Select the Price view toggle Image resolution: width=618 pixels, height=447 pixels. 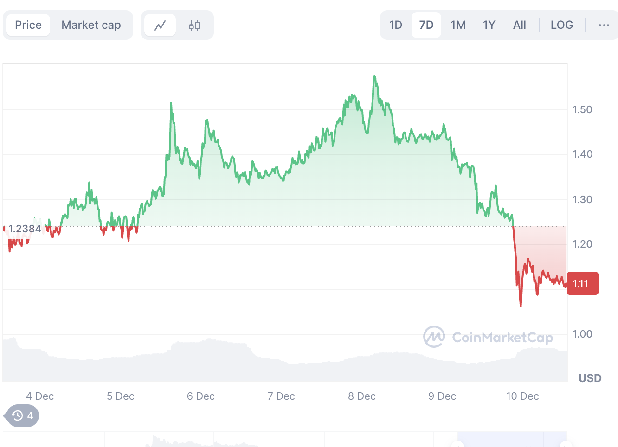coord(28,25)
